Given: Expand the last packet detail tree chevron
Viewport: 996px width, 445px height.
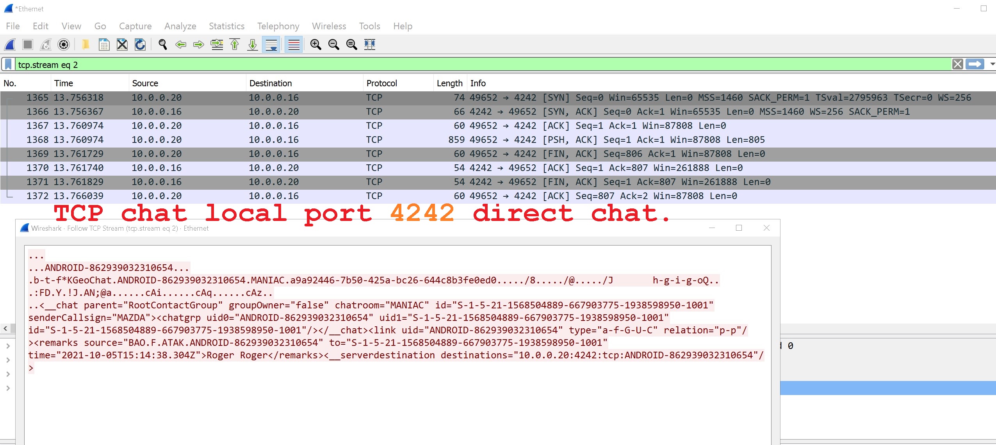Looking at the screenshot, I should [8, 388].
